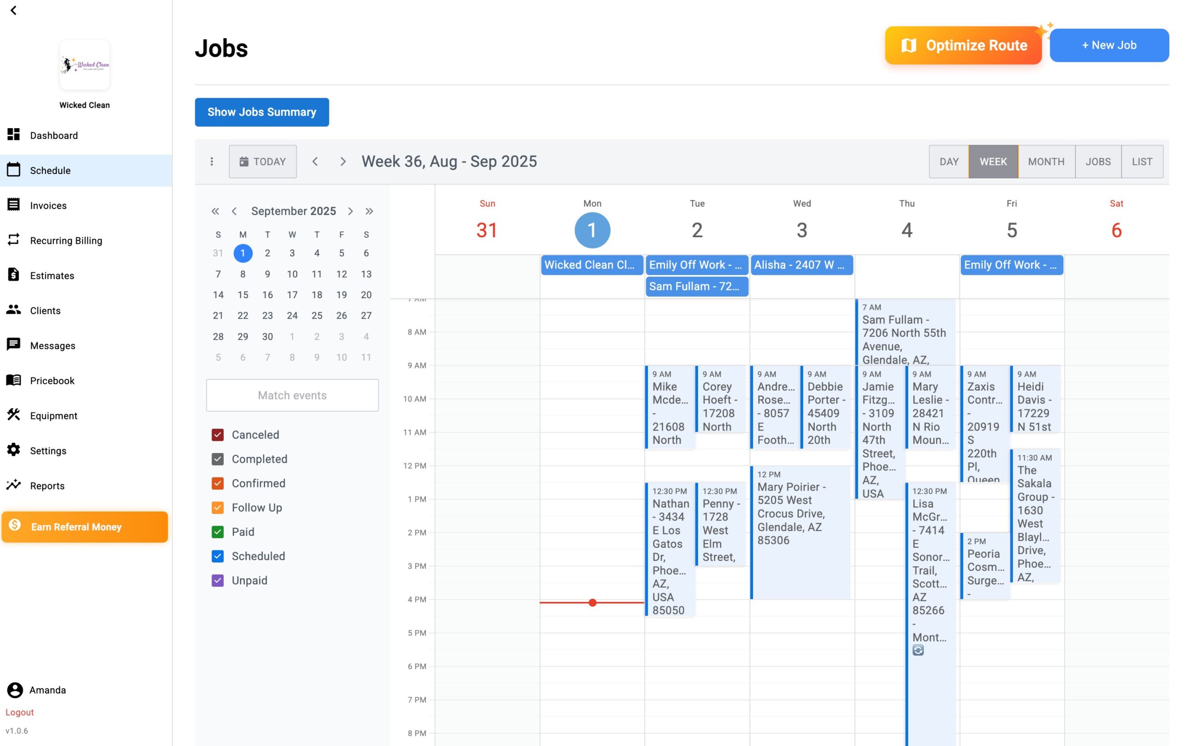This screenshot has height=746, width=1198.
Task: Switch to the MONTH view tab
Action: click(1045, 161)
